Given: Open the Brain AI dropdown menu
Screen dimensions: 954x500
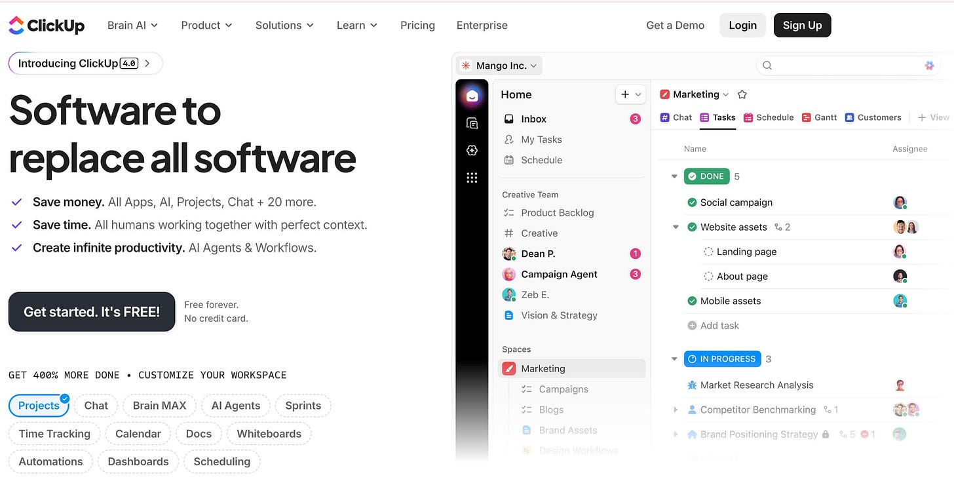Looking at the screenshot, I should (133, 26).
